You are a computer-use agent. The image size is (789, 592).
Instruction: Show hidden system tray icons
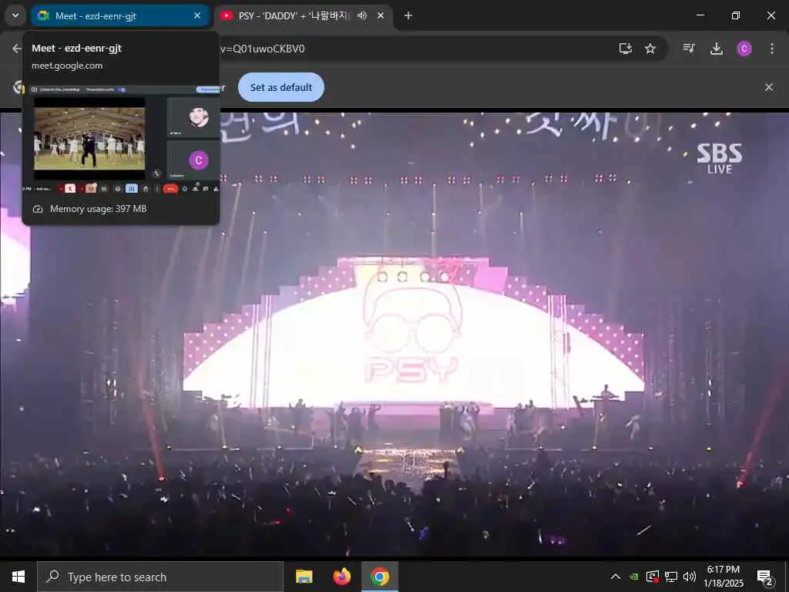[x=616, y=577]
